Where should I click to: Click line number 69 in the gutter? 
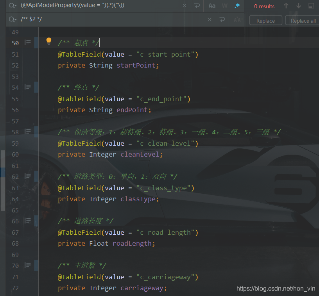point(15,255)
